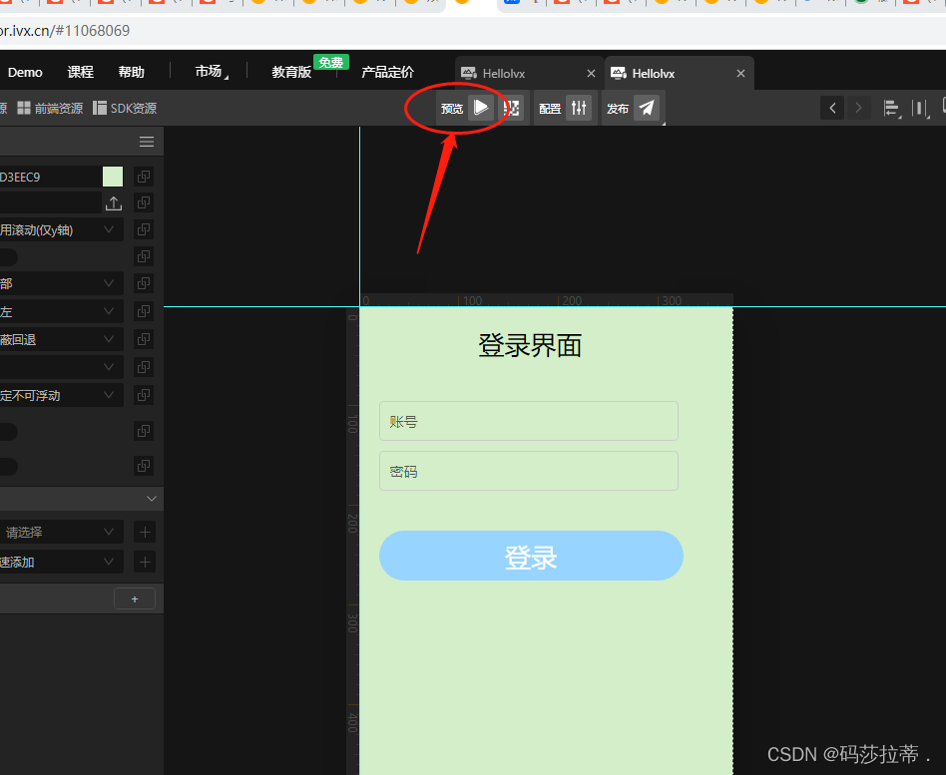Toggle the switch below the upload field
The width and height of the screenshot is (946, 775).
tap(9, 256)
